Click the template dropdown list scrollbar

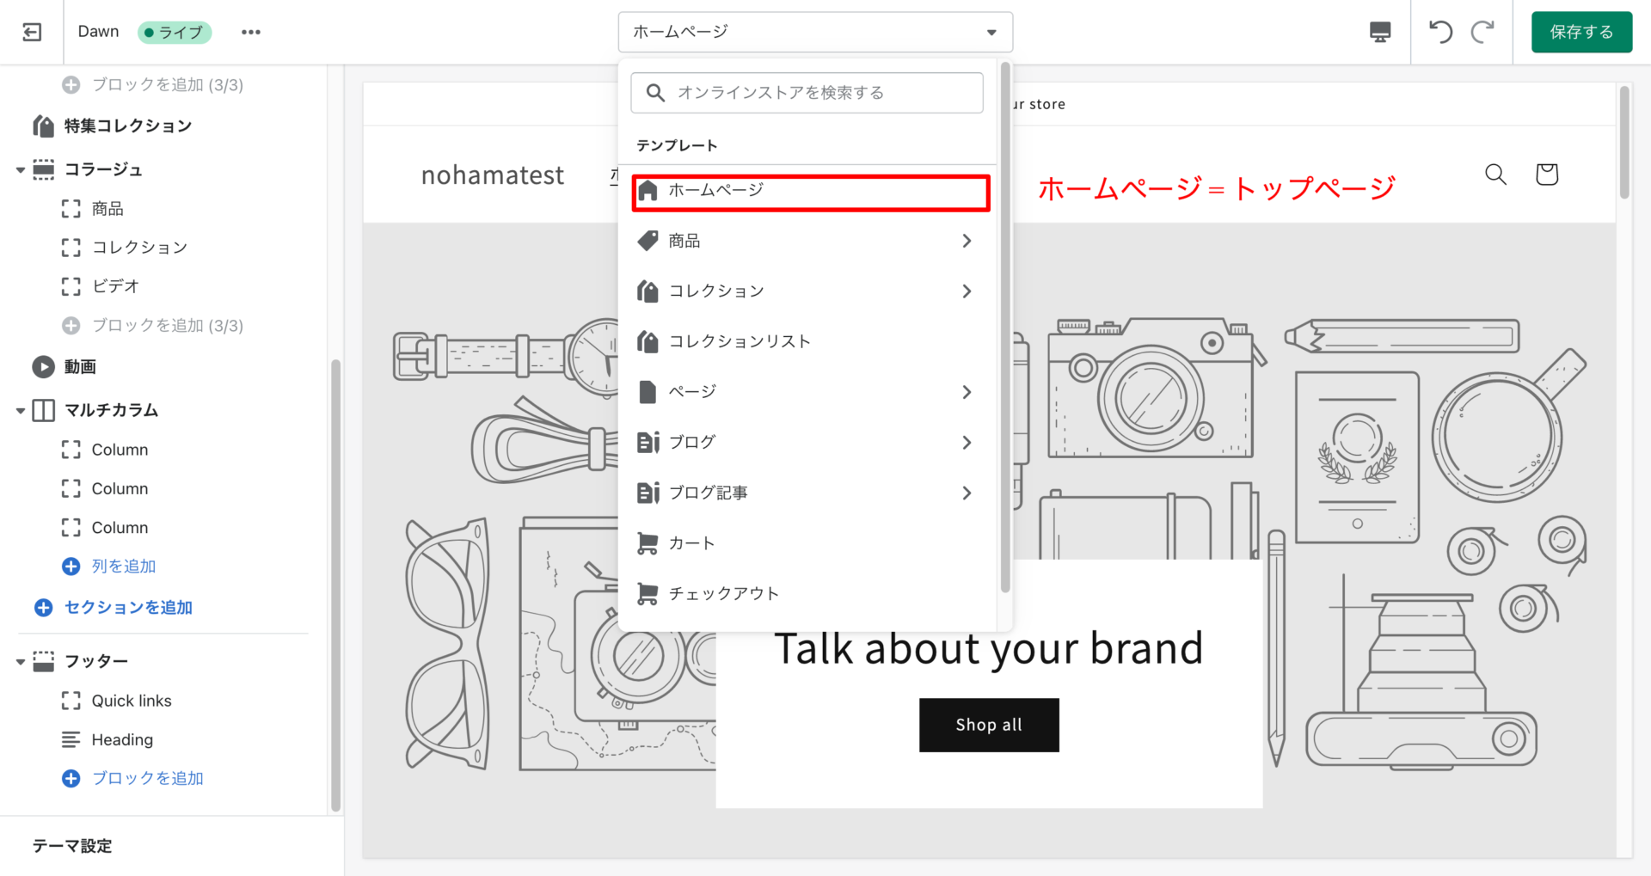click(x=1004, y=327)
